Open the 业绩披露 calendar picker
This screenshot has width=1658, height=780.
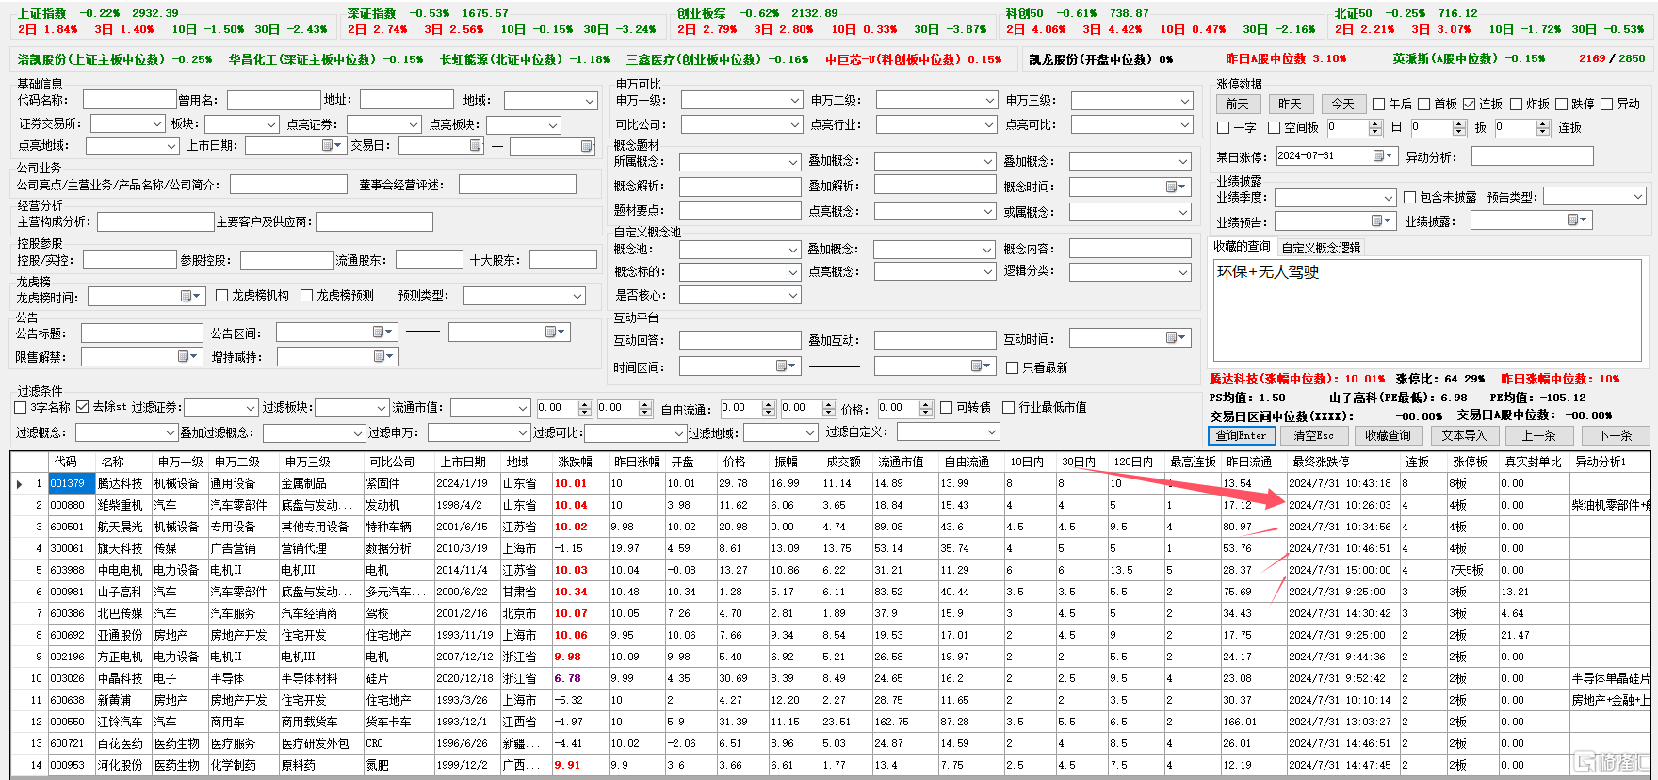pyautogui.click(x=1576, y=219)
